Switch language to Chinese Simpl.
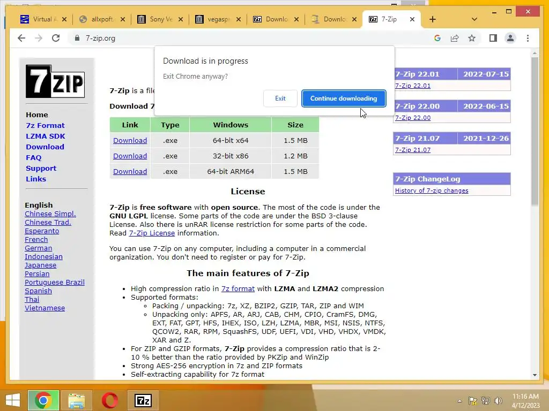The width and height of the screenshot is (549, 411). coord(50,214)
